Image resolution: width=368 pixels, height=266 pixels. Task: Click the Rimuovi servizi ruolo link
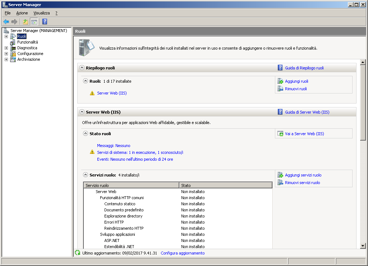tap(303, 183)
